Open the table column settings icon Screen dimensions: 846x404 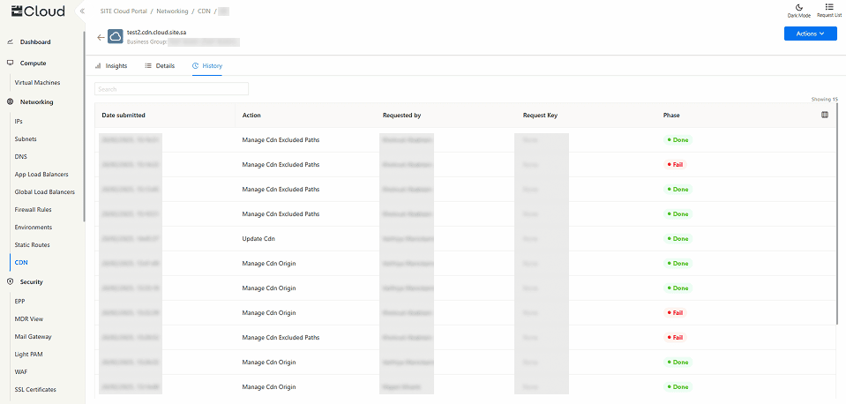tap(825, 115)
